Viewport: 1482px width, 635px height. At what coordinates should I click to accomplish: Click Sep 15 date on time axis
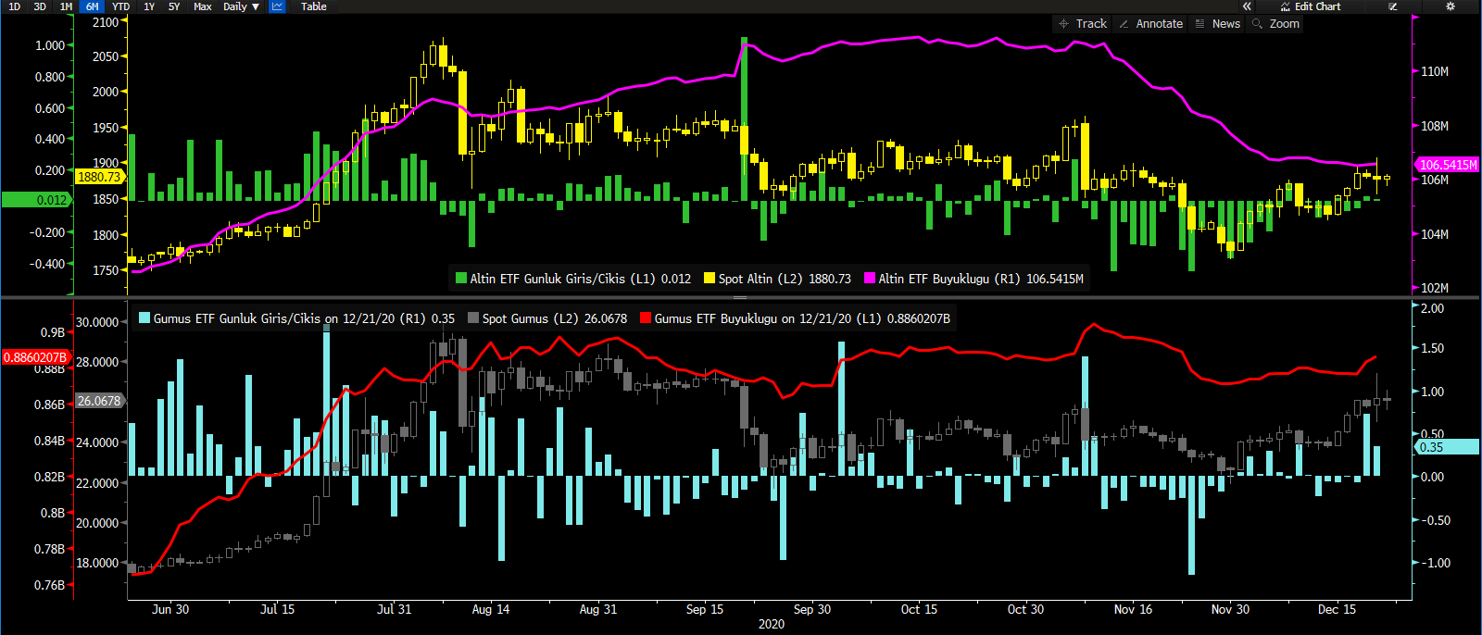tap(705, 609)
